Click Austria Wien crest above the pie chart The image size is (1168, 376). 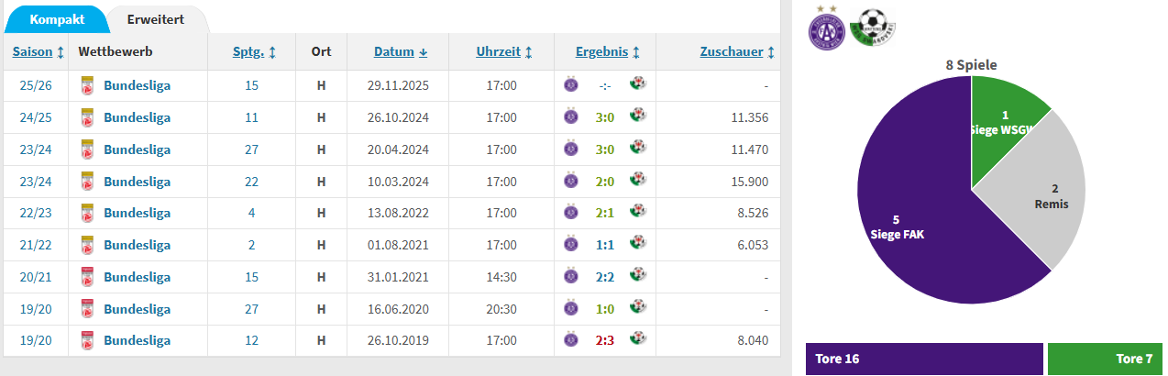[825, 29]
